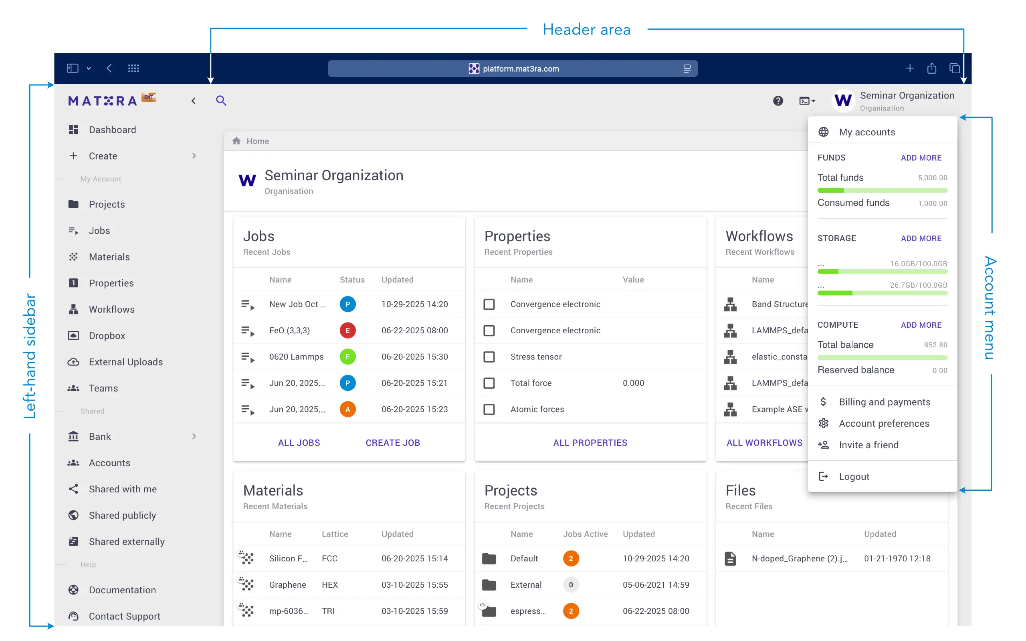
Task: Click the running status badge on New Job Oct
Action: coord(347,304)
